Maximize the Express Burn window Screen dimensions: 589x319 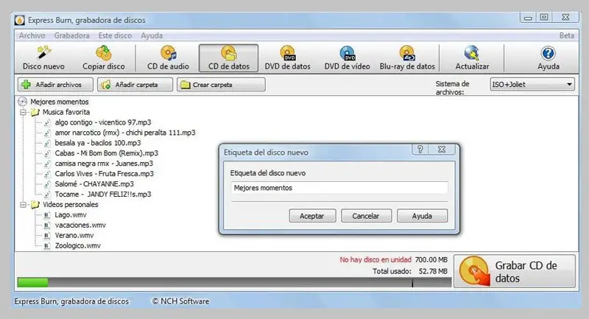[544, 17]
